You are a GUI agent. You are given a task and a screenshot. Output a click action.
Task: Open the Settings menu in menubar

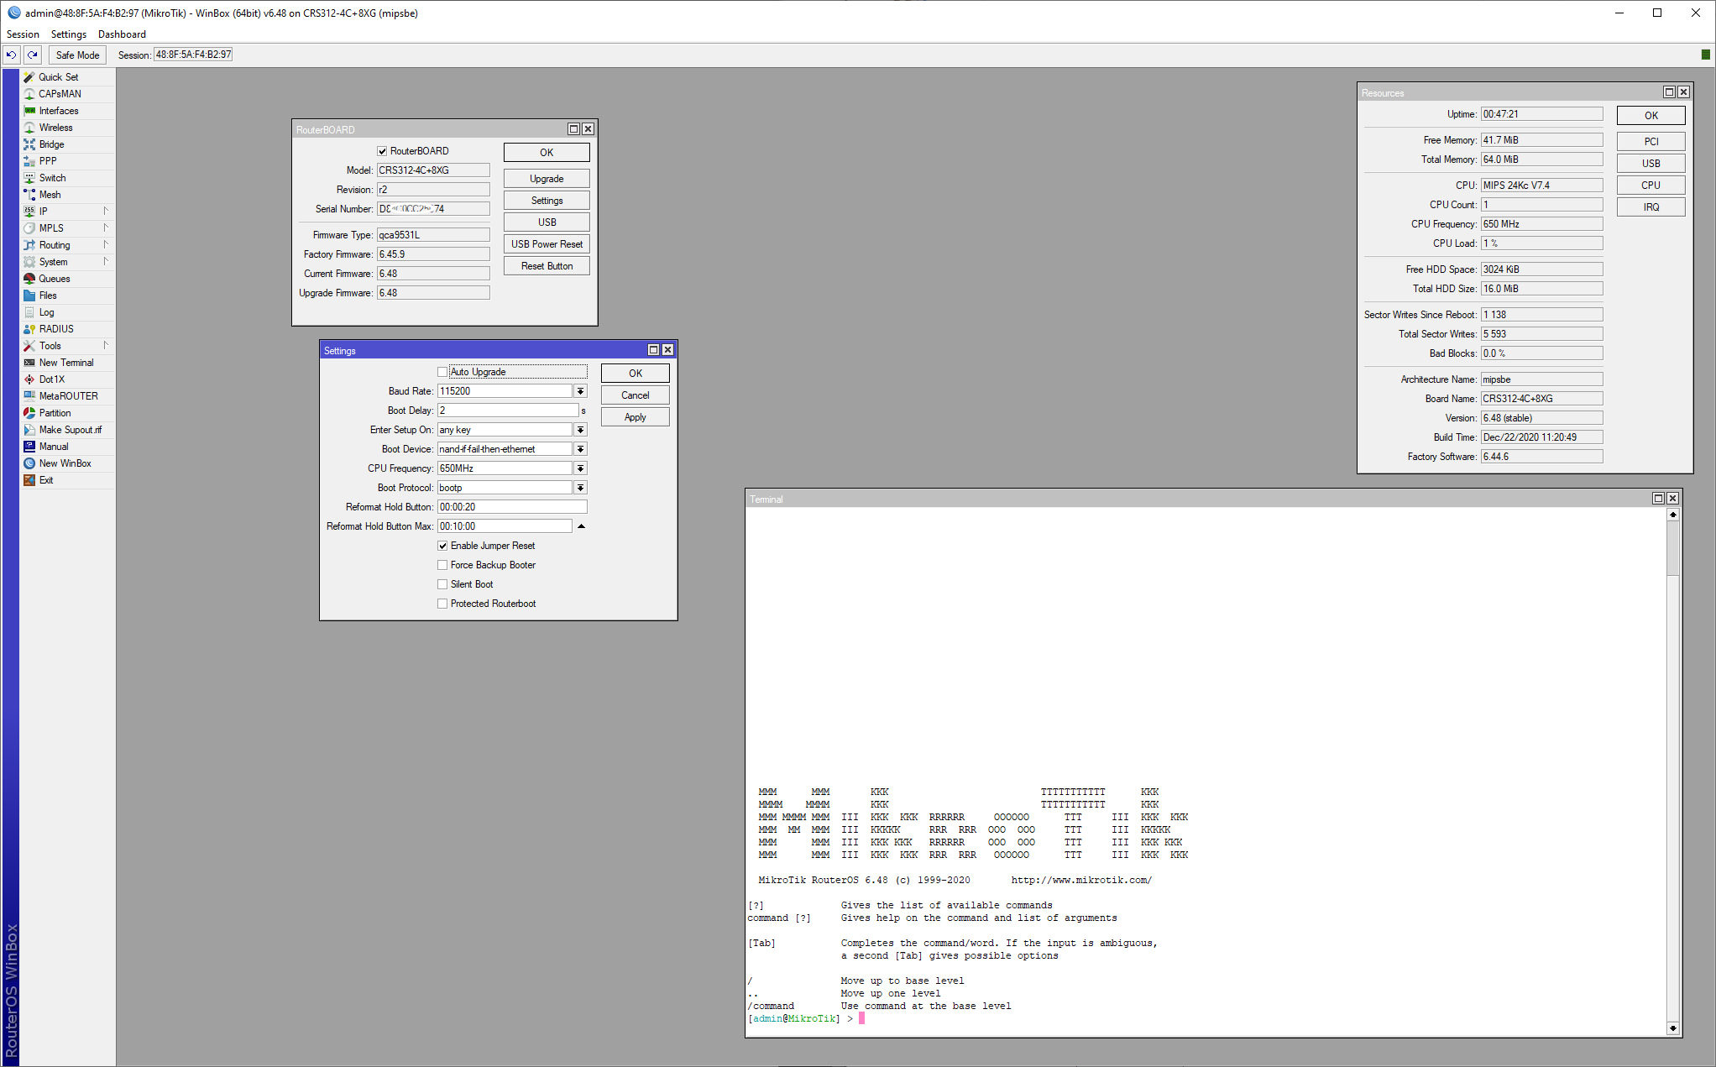[x=68, y=34]
